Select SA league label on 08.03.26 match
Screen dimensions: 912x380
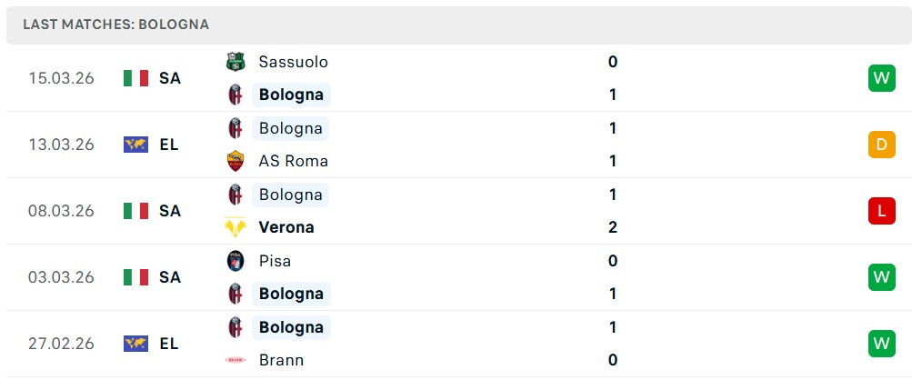click(x=170, y=211)
